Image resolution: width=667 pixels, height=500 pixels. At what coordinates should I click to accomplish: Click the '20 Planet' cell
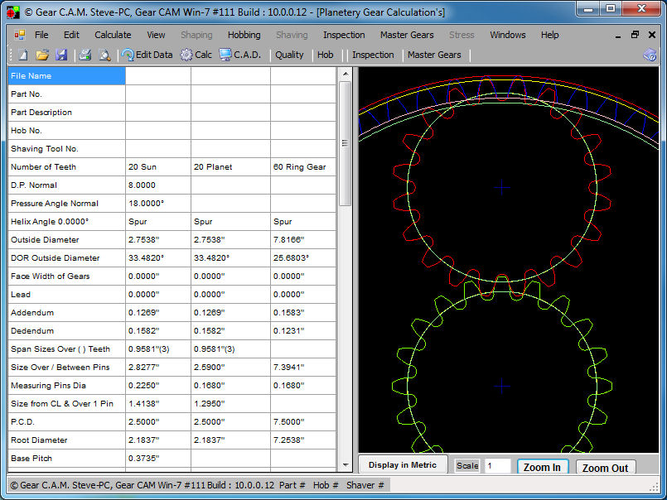(230, 167)
